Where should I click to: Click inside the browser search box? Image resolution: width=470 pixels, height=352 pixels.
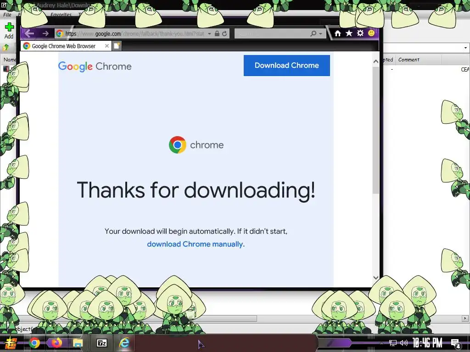(x=272, y=33)
